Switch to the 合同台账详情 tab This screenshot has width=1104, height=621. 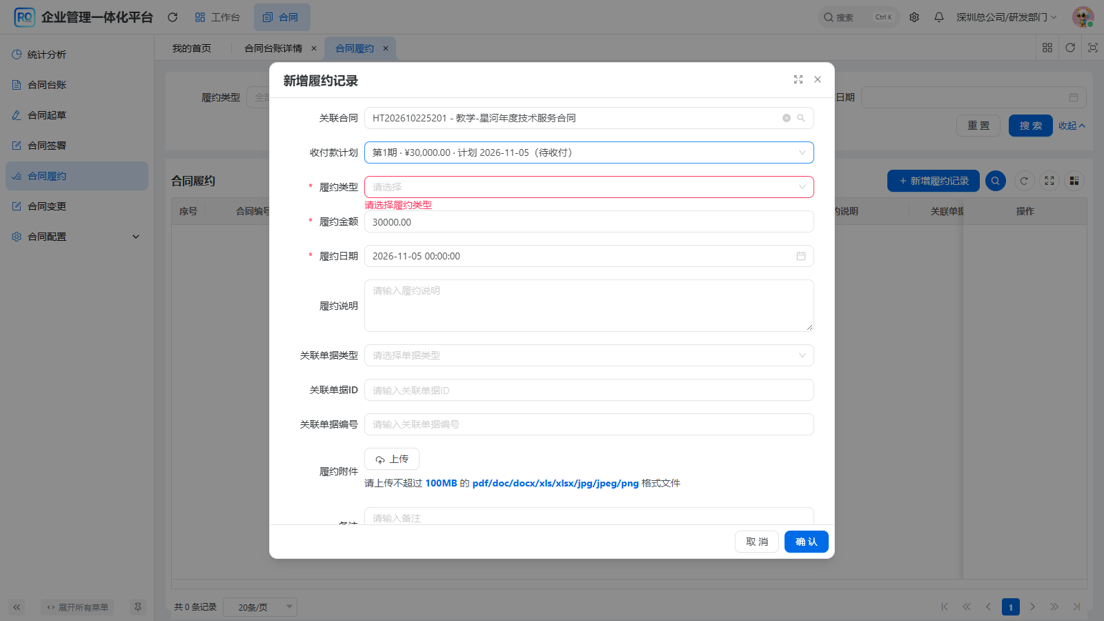click(x=273, y=48)
